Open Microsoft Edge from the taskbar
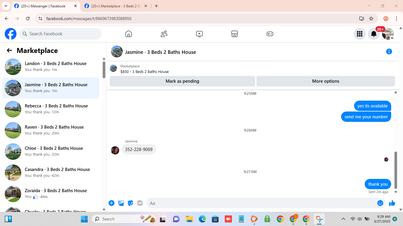Viewport: 403px width, 226px height. [202, 219]
